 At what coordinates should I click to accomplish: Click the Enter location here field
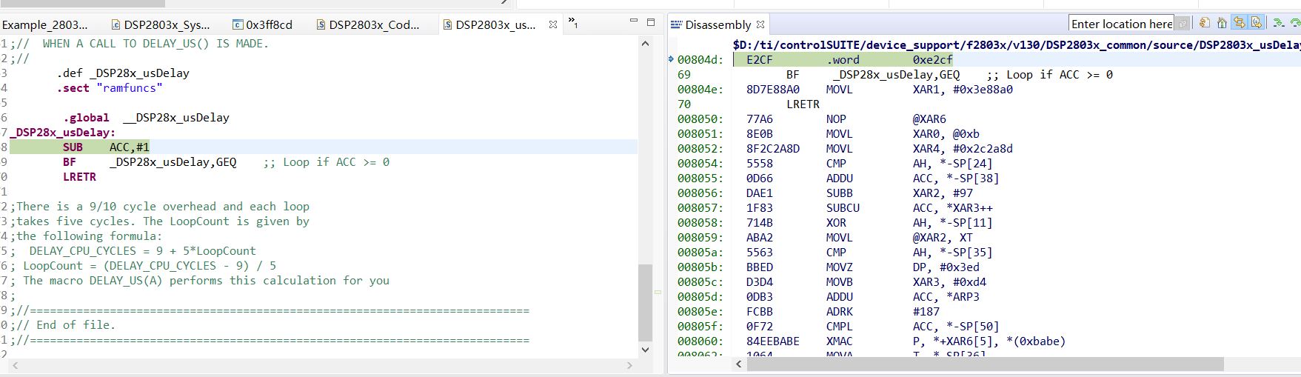pyautogui.click(x=1122, y=24)
